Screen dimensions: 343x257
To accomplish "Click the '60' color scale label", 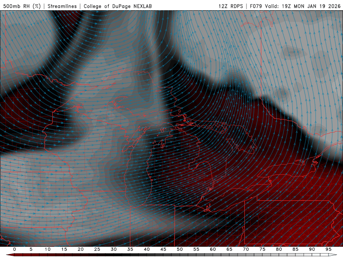I will (213, 249).
